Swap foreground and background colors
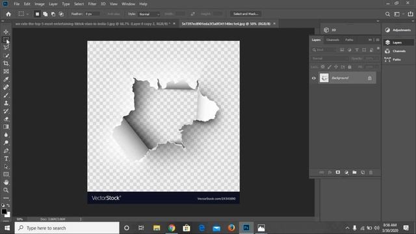The image size is (416, 234). pos(8,205)
